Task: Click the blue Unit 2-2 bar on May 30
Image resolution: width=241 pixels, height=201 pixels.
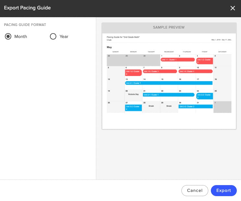Action: pyautogui.click(x=196, y=107)
